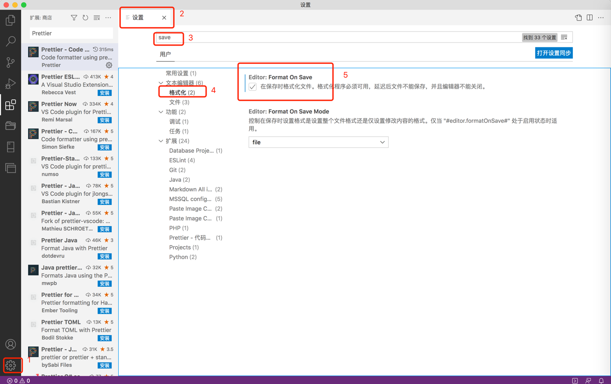Screen dimensions: 611x384
Task: Show errors and warnings in status bar
Action: pos(18,380)
